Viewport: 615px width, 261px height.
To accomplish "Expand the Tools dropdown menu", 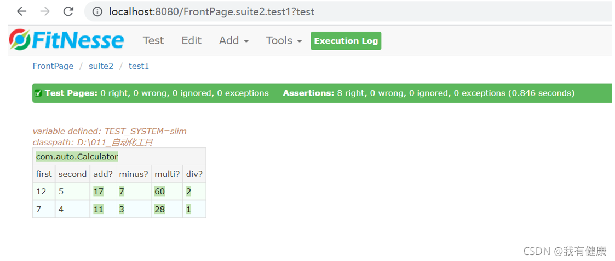I will coord(284,40).
